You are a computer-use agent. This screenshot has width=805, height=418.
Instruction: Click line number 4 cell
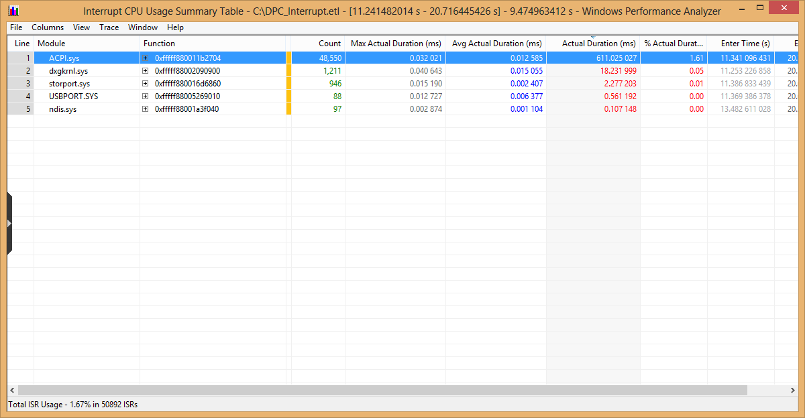coord(21,96)
